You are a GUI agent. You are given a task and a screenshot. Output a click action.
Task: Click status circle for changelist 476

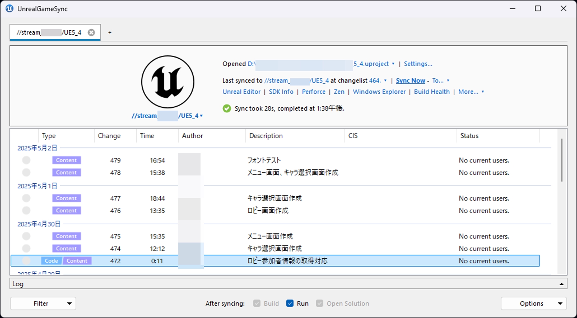pos(26,210)
